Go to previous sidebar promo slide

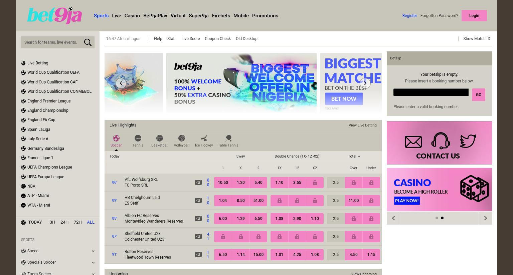393,218
